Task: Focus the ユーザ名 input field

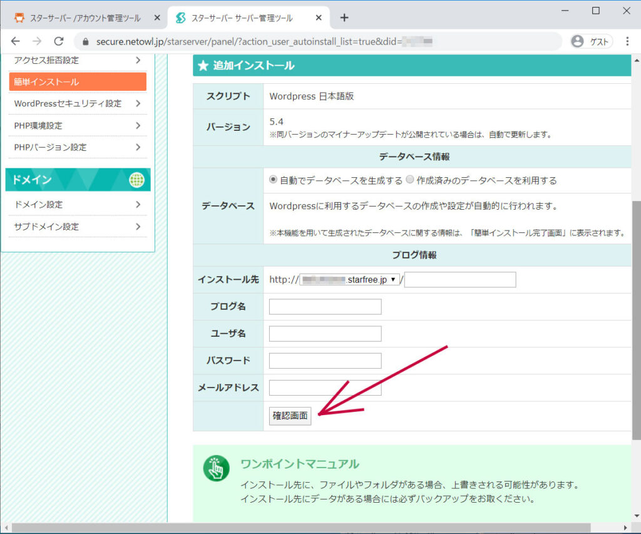Action: pos(325,334)
